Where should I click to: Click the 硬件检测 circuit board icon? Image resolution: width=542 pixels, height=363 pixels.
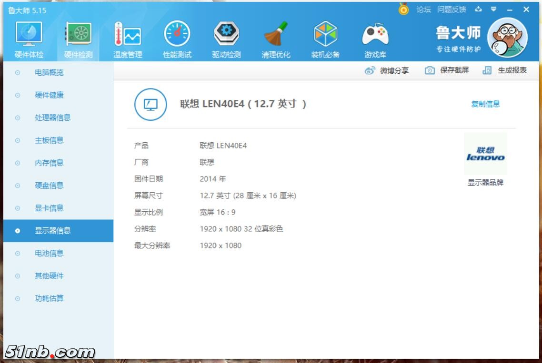78,35
